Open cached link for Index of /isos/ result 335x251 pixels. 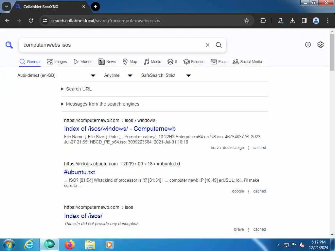tap(259, 229)
